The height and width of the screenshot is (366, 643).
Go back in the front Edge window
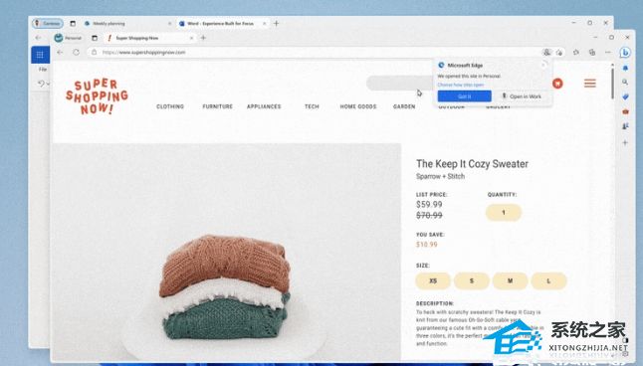point(60,52)
